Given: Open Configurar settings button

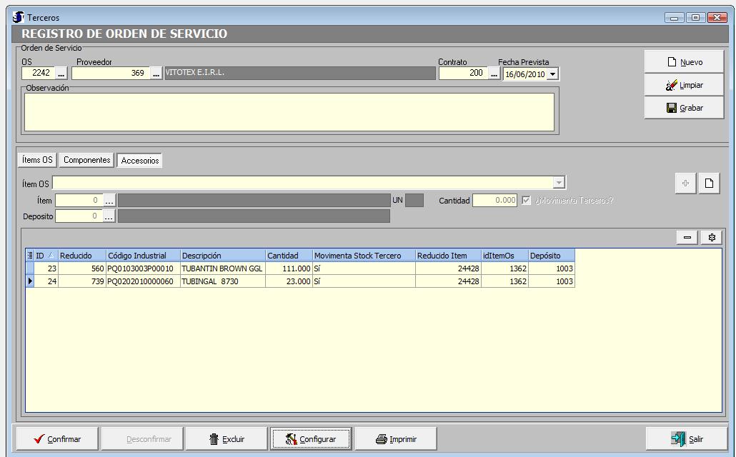Looking at the screenshot, I should 311,439.
